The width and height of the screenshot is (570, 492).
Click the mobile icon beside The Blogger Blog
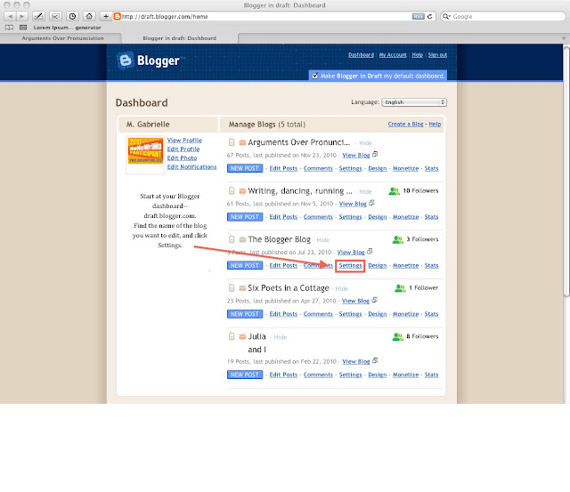click(x=232, y=239)
